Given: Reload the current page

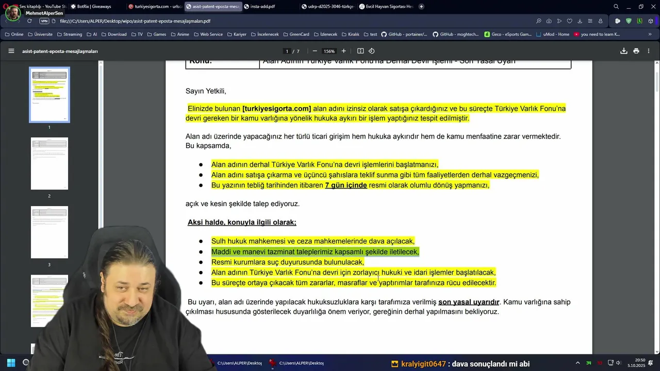Looking at the screenshot, I should [x=29, y=21].
